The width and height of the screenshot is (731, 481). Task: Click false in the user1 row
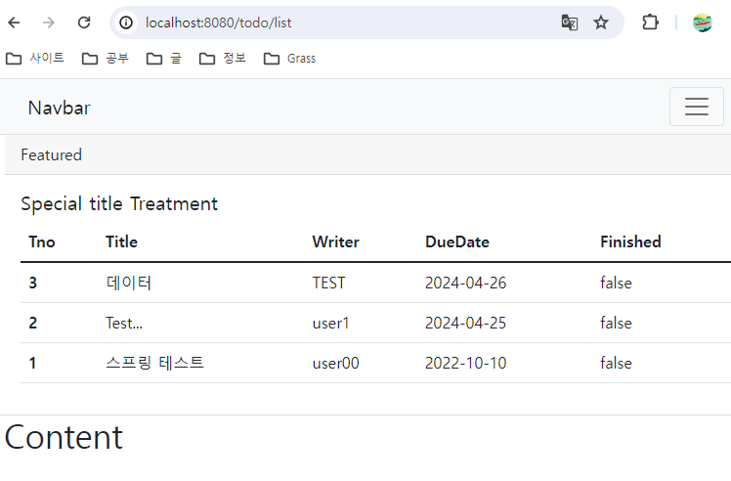[616, 323]
